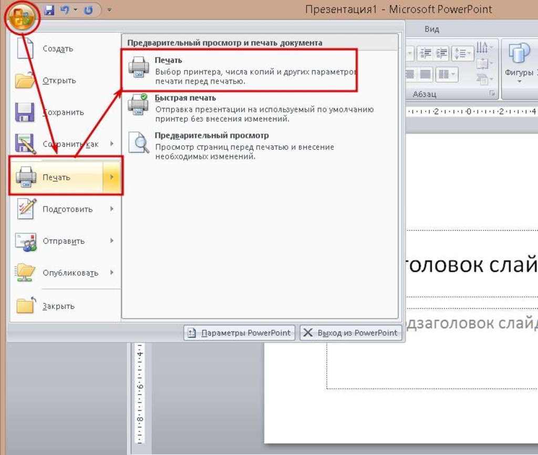Click the Сохранить как disk-with-pencil icon
The height and width of the screenshot is (455, 538).
pyautogui.click(x=25, y=144)
